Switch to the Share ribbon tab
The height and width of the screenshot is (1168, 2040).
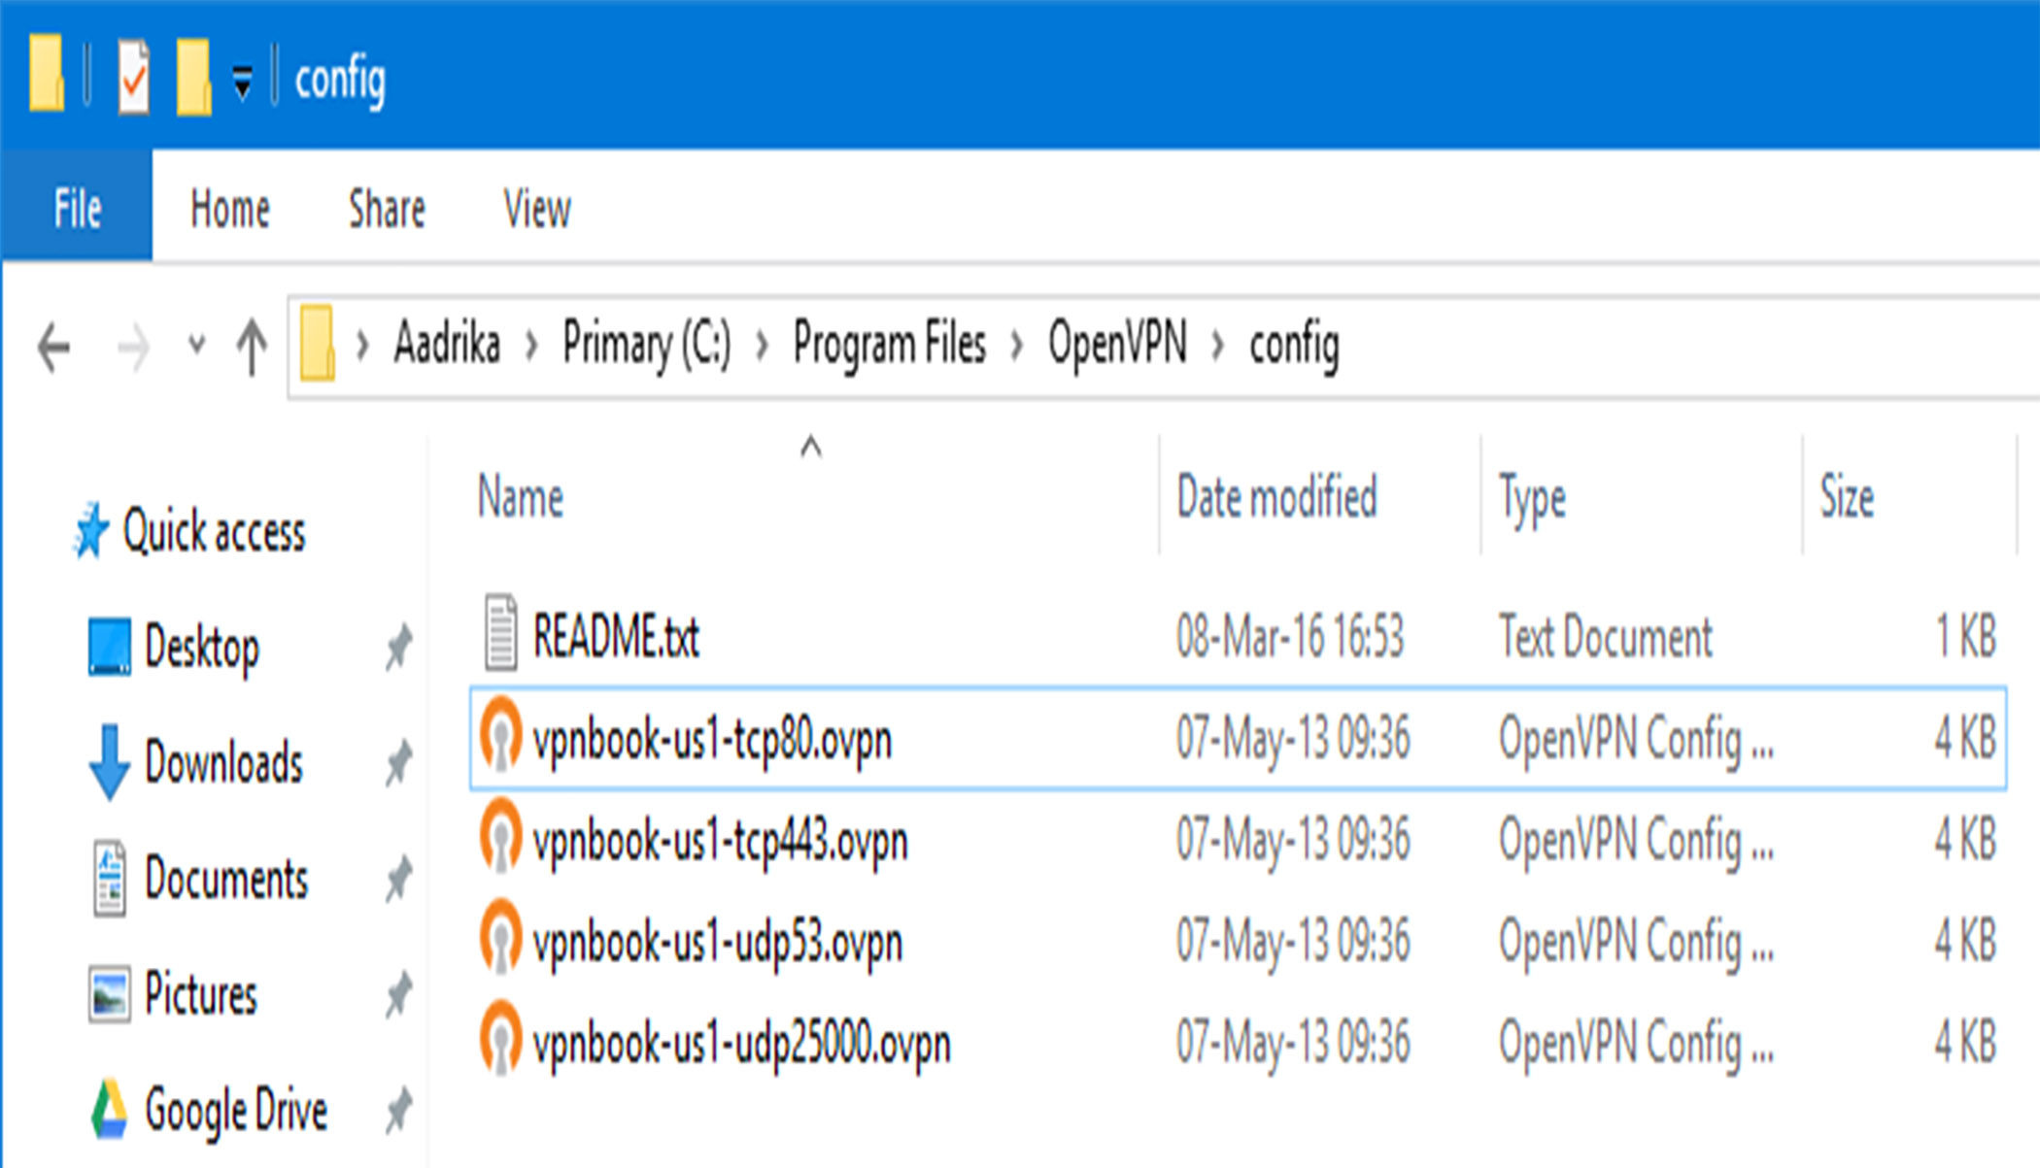(x=387, y=209)
